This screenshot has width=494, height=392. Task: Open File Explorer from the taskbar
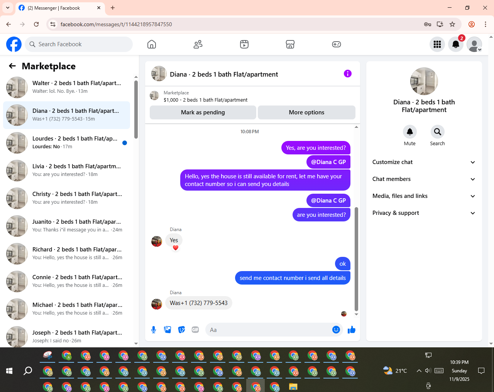[293, 386]
